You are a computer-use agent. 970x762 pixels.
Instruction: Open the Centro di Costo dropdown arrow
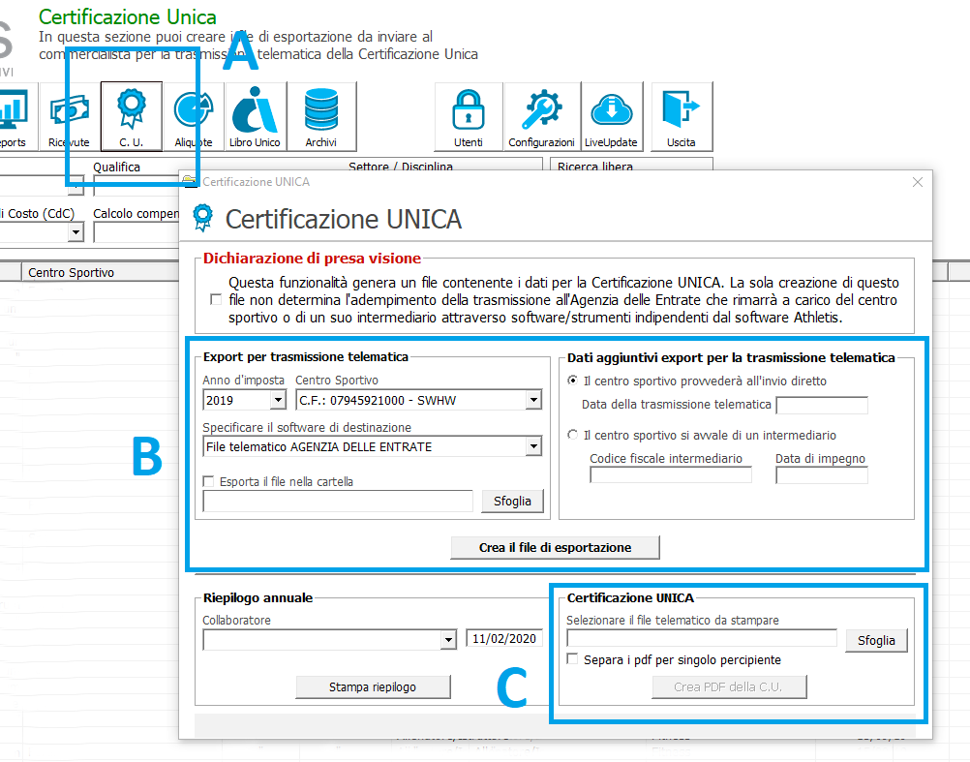point(76,232)
